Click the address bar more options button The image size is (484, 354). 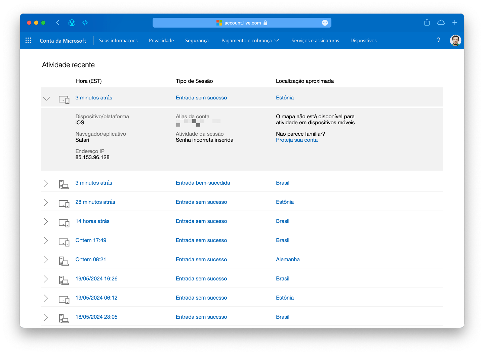[x=325, y=23]
